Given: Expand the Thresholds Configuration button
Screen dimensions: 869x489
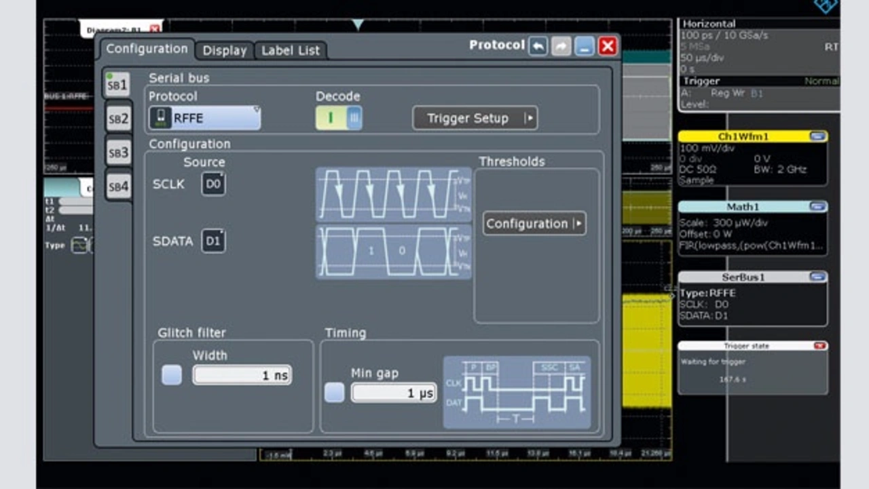Looking at the screenshot, I should tap(534, 224).
